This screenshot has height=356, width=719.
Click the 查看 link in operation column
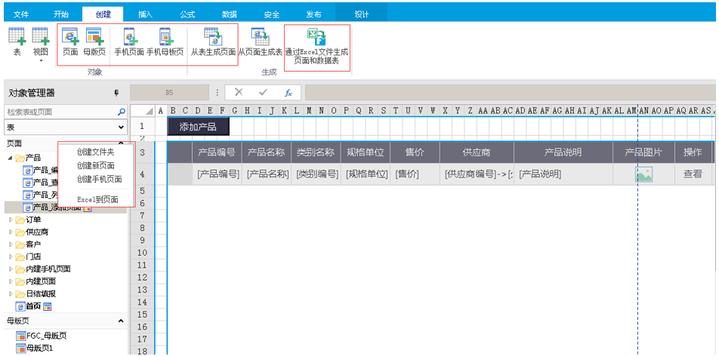click(x=693, y=174)
